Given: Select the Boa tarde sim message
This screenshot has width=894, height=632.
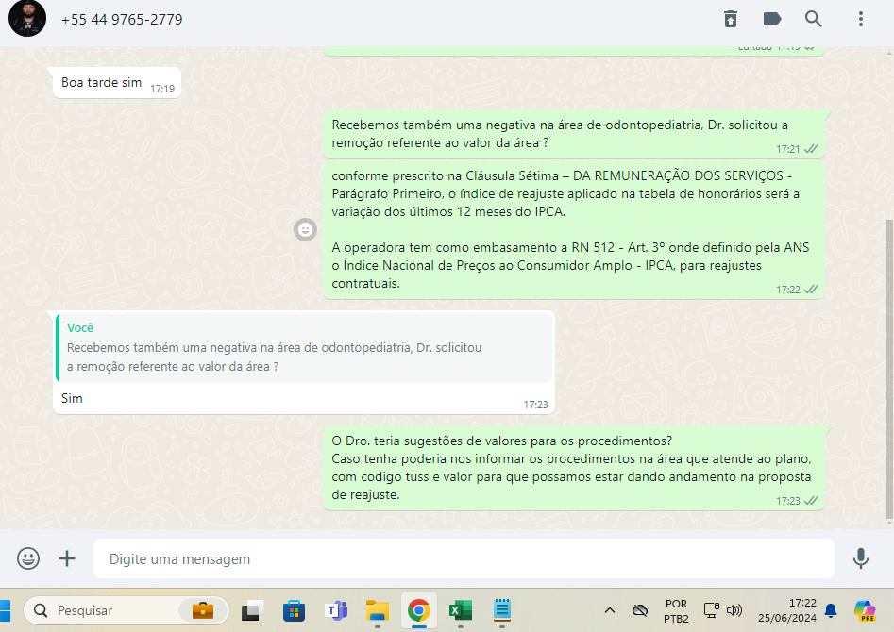Looking at the screenshot, I should [117, 83].
